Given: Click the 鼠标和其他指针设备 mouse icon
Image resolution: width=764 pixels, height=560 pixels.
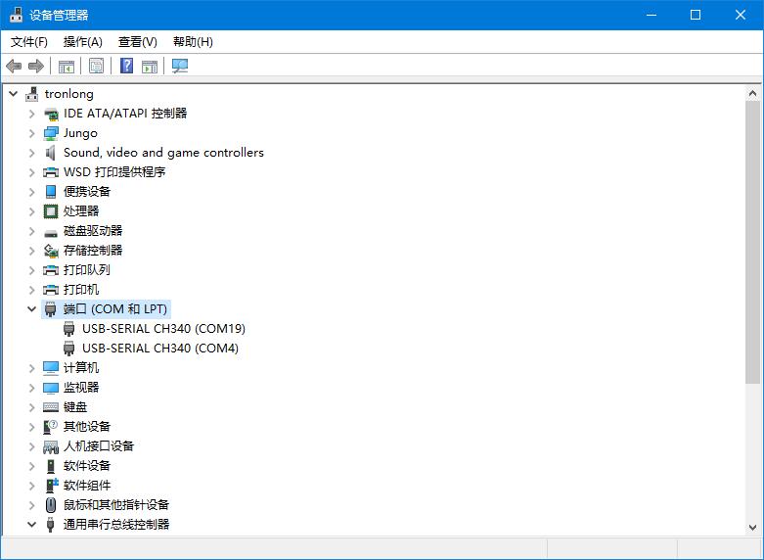Looking at the screenshot, I should click(51, 505).
